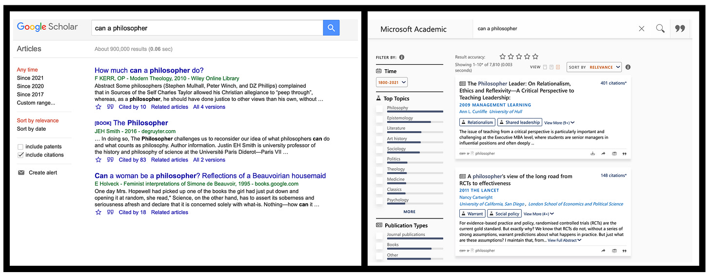Save the 'How much can a philosopher do?' result with star
Image resolution: width=710 pixels, height=276 pixels.
click(x=99, y=107)
